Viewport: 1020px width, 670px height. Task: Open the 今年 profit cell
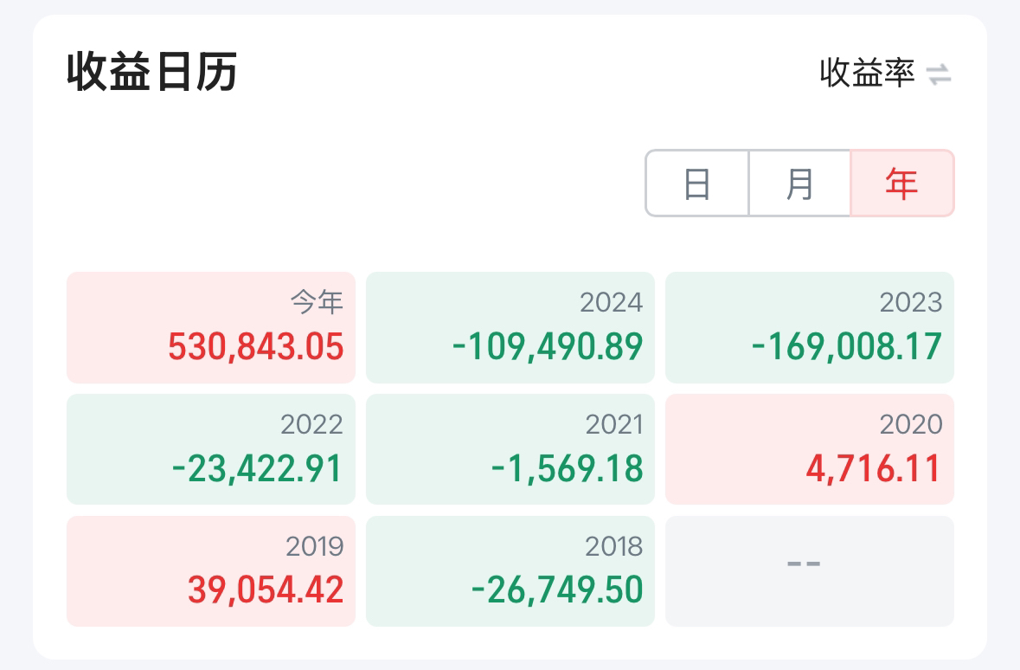[211, 327]
